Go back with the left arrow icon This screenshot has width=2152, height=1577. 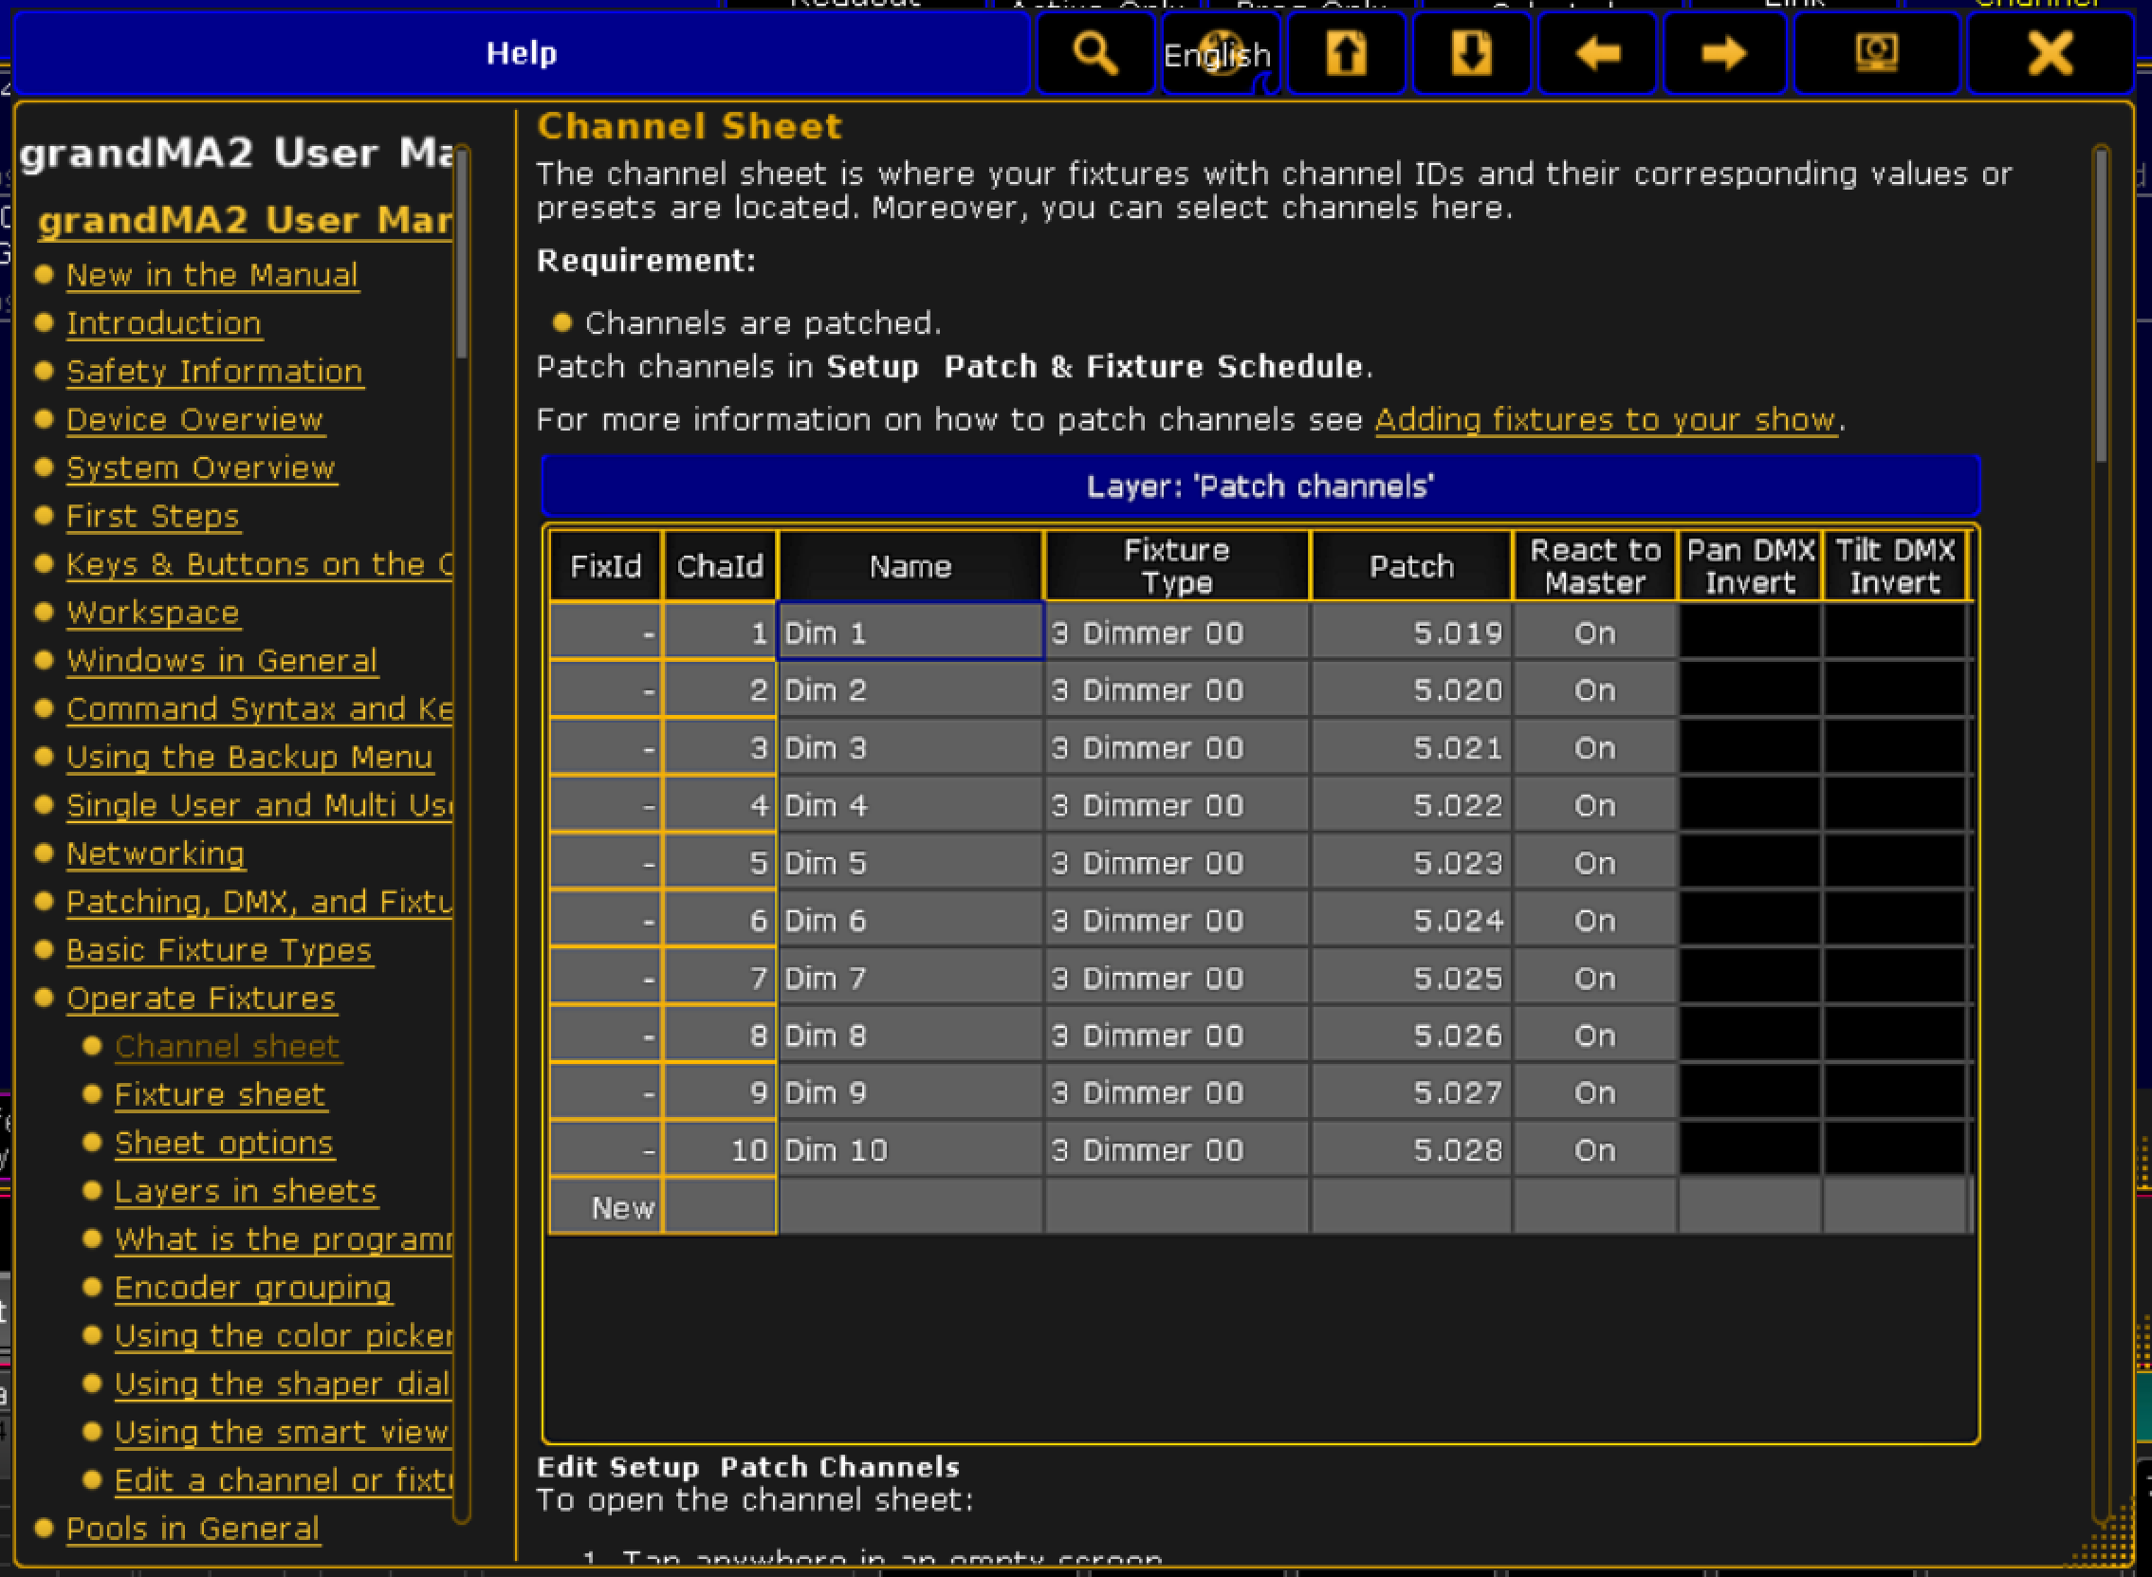click(1597, 53)
